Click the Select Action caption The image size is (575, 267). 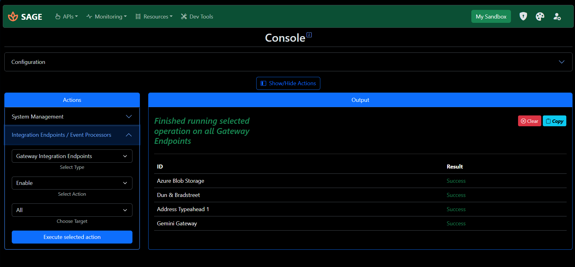pyautogui.click(x=72, y=194)
